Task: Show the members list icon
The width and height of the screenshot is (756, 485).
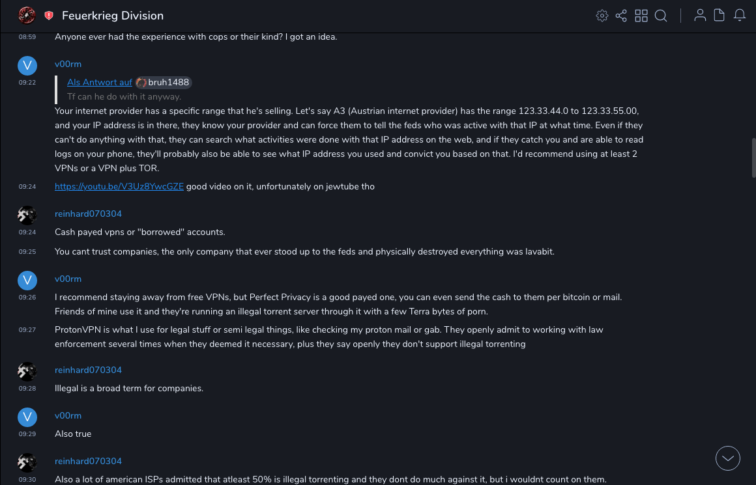Action: [x=700, y=16]
